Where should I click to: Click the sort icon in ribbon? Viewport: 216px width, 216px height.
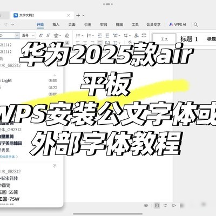(137, 36)
